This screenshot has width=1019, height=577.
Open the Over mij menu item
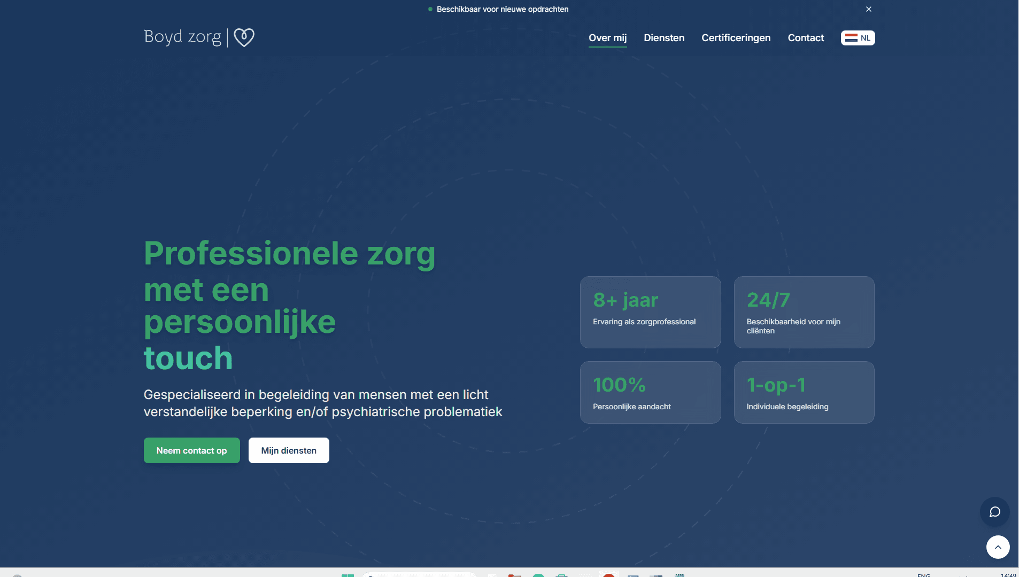coord(607,38)
